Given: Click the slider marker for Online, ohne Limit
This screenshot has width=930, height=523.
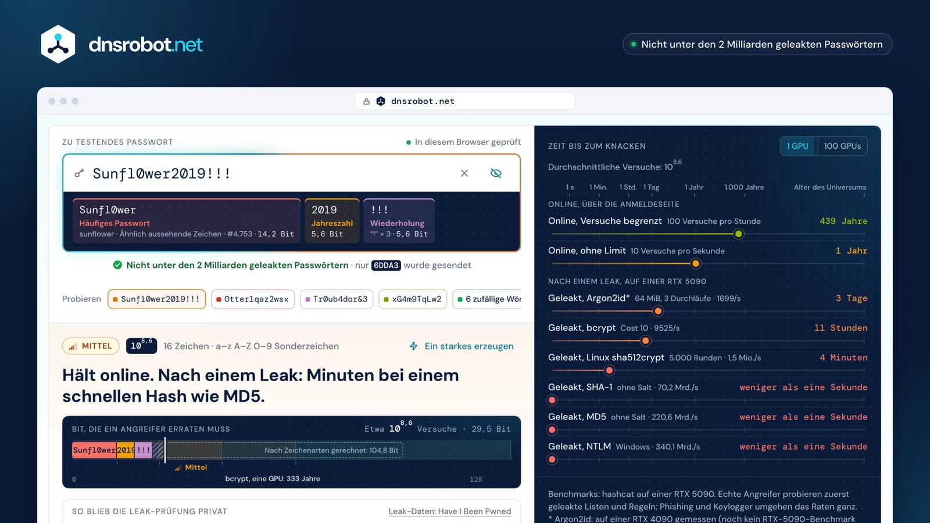Looking at the screenshot, I should point(695,264).
